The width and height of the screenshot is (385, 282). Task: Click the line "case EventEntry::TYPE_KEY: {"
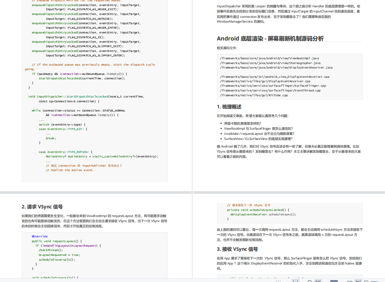coord(63,129)
